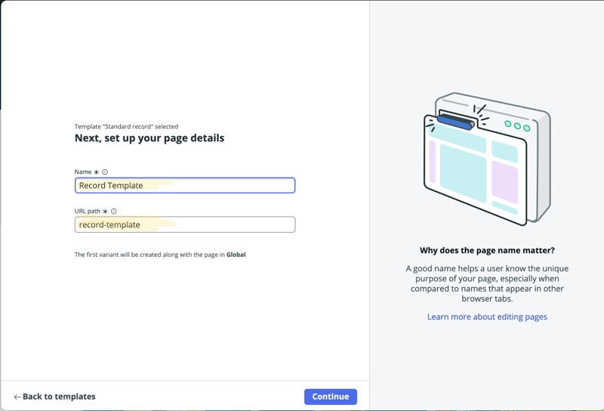Click the required asterisk beside URL path
Screen dimensions: 604x411
(105, 212)
